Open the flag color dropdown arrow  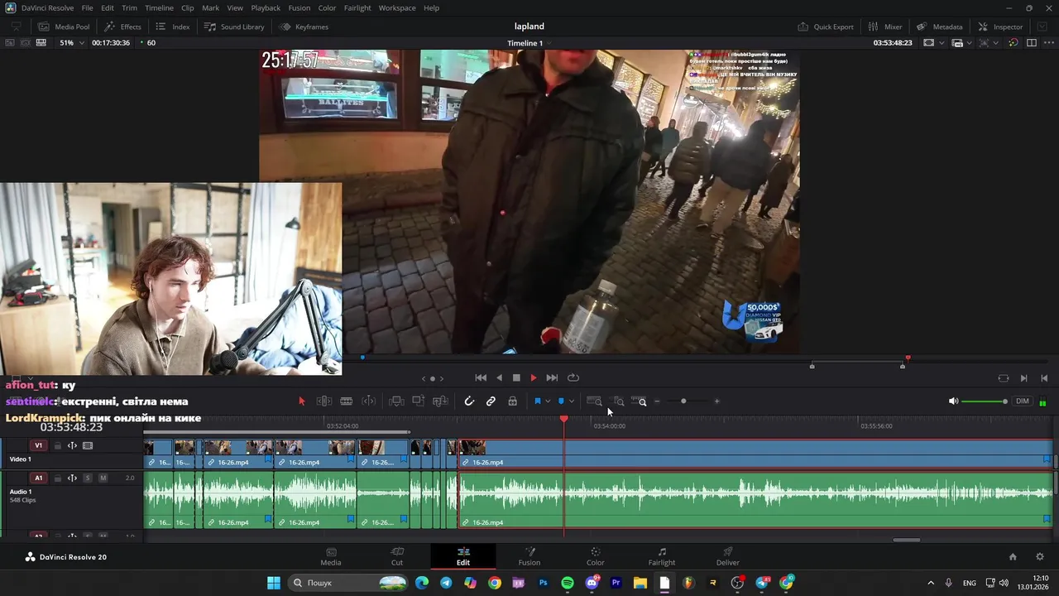pyautogui.click(x=548, y=401)
